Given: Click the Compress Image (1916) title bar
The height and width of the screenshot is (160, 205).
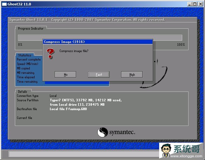Looking at the screenshot, I should (98, 42).
